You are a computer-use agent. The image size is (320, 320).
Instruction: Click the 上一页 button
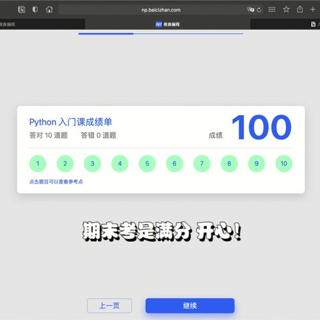[109, 305]
